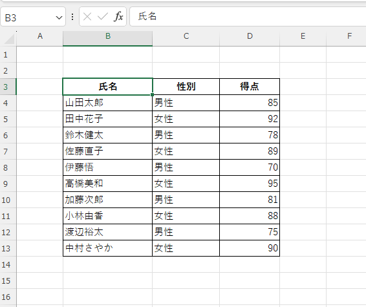Image resolution: width=366 pixels, height=307 pixels.
Task: Click inside the formula bar showing 氏名
Action: point(248,17)
